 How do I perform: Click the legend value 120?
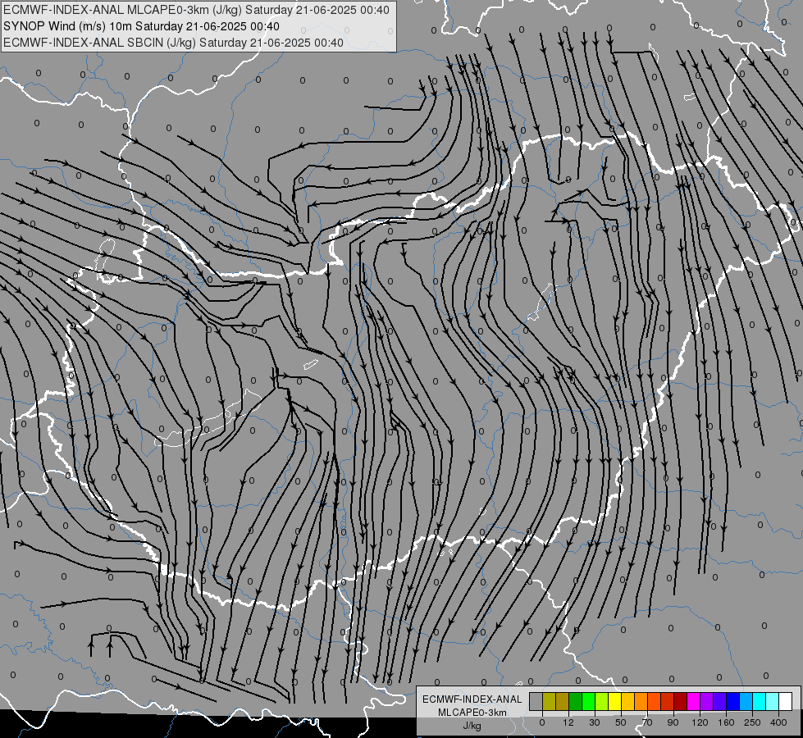(x=700, y=722)
